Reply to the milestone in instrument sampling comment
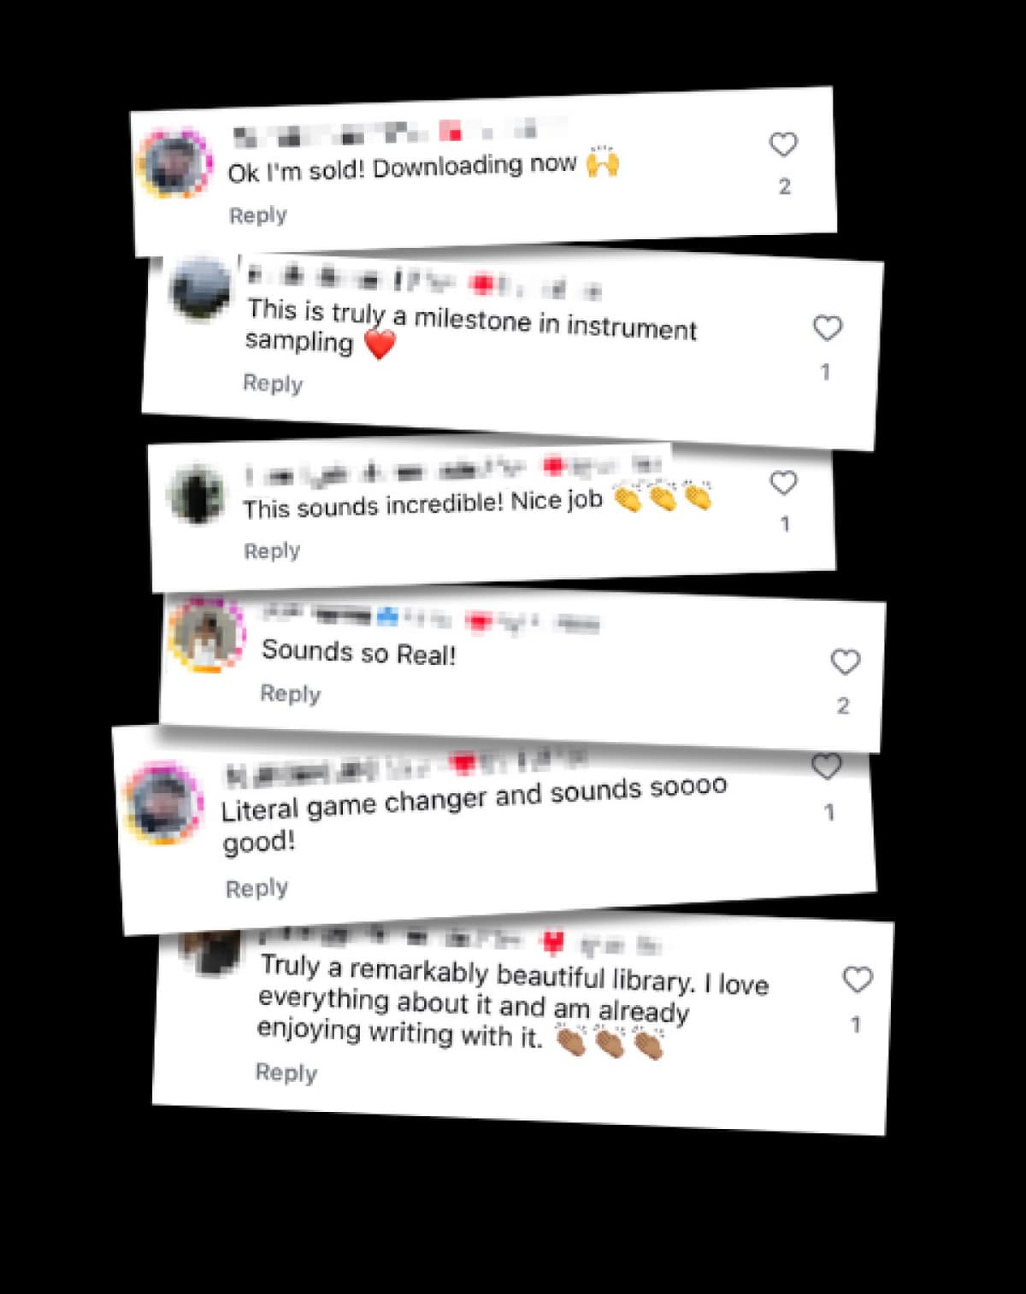This screenshot has width=1026, height=1294. pyautogui.click(x=273, y=383)
